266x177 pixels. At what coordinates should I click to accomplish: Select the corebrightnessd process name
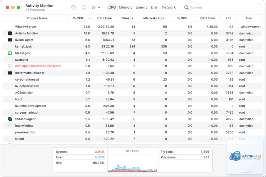27,80
